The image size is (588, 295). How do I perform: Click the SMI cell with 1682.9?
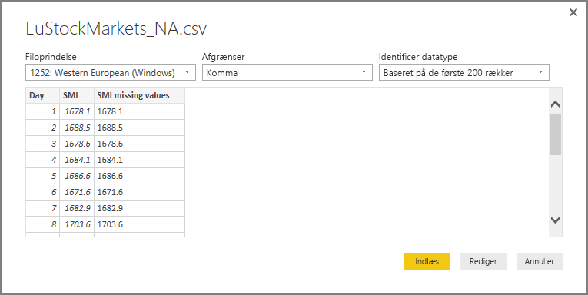[x=77, y=208]
